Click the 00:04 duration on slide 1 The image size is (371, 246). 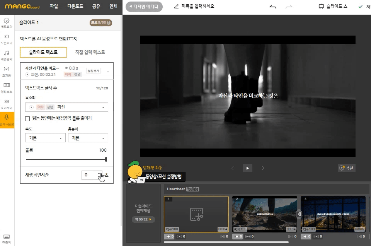(x=223, y=229)
